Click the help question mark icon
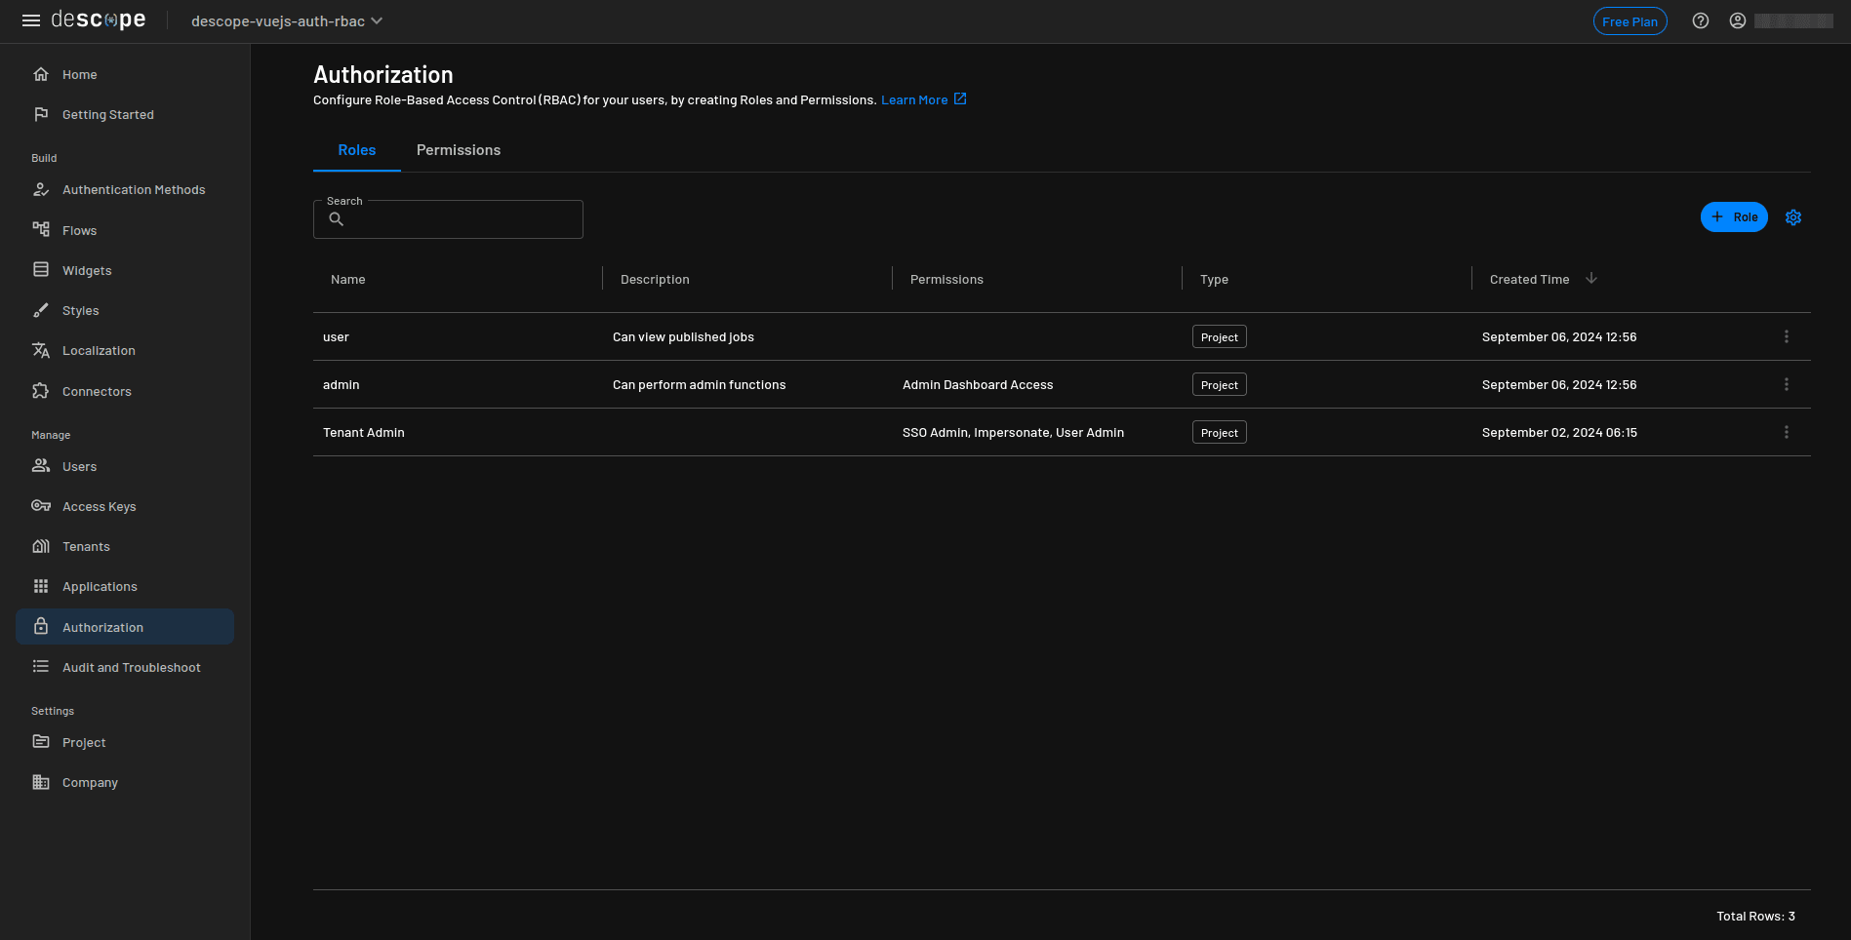 1701,20
